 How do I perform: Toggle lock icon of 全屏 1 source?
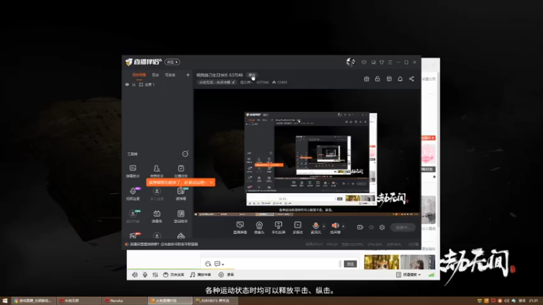[134, 84]
